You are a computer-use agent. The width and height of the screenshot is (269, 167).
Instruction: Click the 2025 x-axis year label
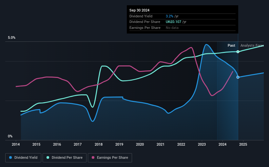(x=243, y=144)
